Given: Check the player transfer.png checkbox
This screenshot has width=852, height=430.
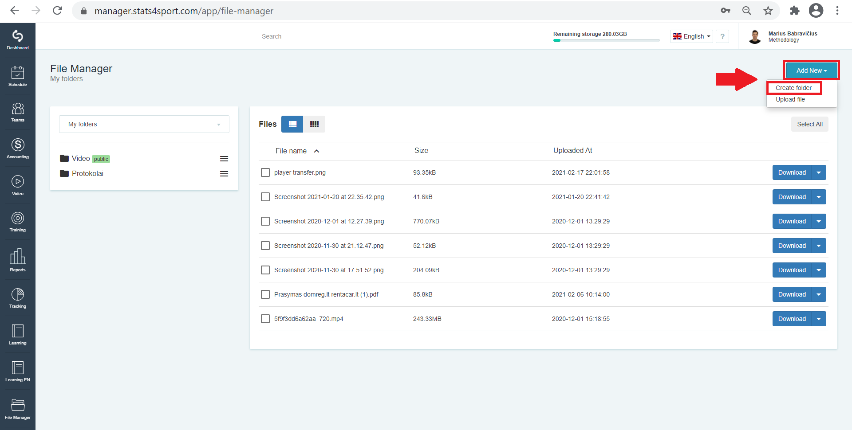Looking at the screenshot, I should (265, 172).
